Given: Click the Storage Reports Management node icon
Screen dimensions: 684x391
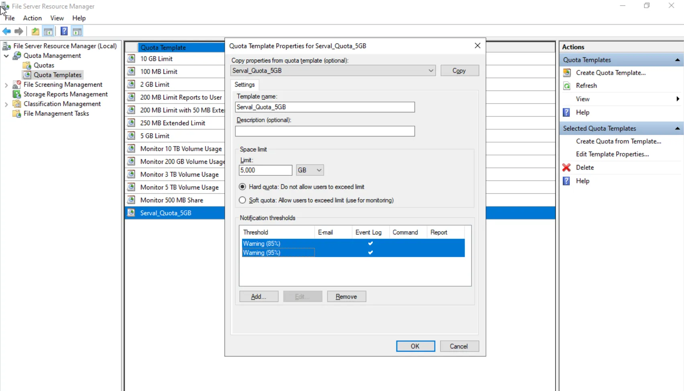Looking at the screenshot, I should pos(17,94).
